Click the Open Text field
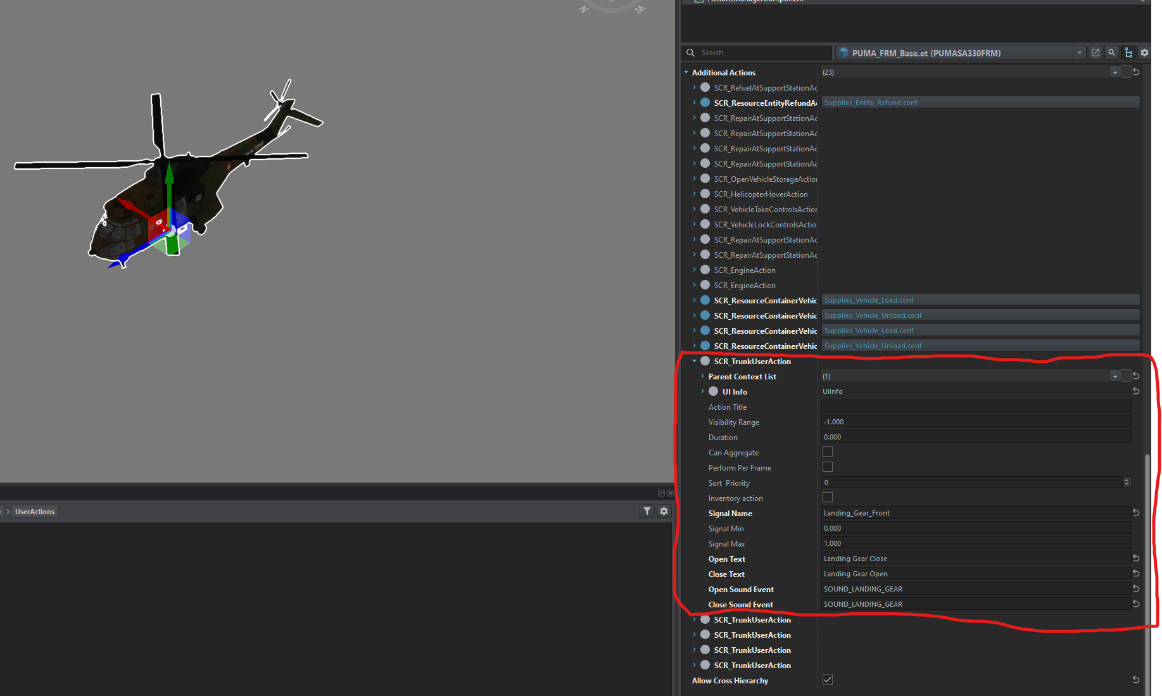 click(976, 559)
